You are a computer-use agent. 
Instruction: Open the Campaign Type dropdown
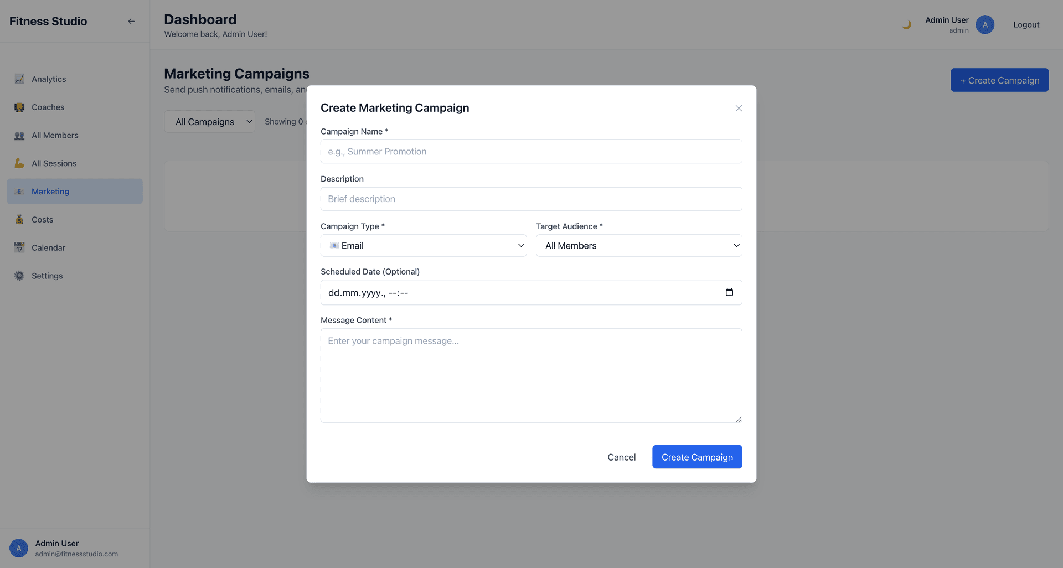pos(423,245)
